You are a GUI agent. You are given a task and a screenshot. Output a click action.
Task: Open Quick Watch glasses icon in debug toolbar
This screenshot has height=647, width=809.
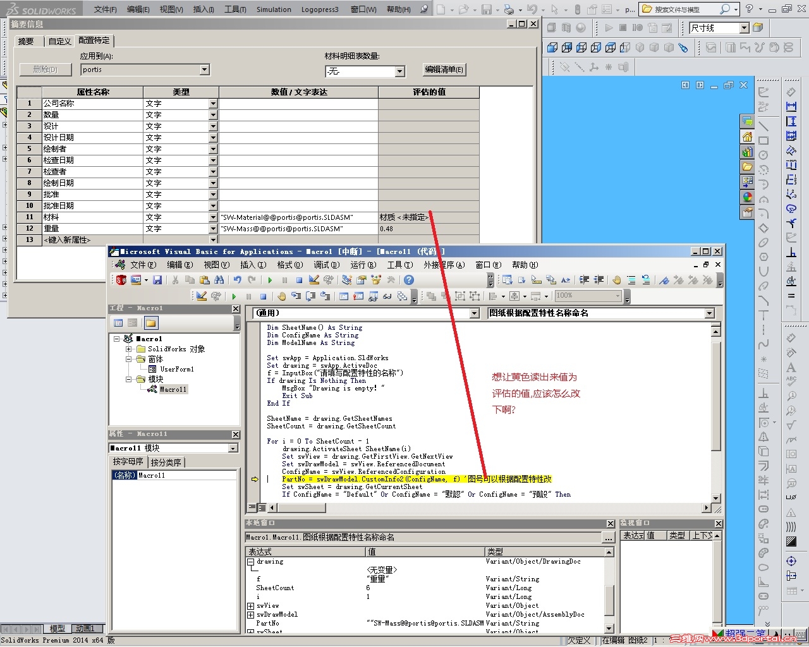coord(387,296)
